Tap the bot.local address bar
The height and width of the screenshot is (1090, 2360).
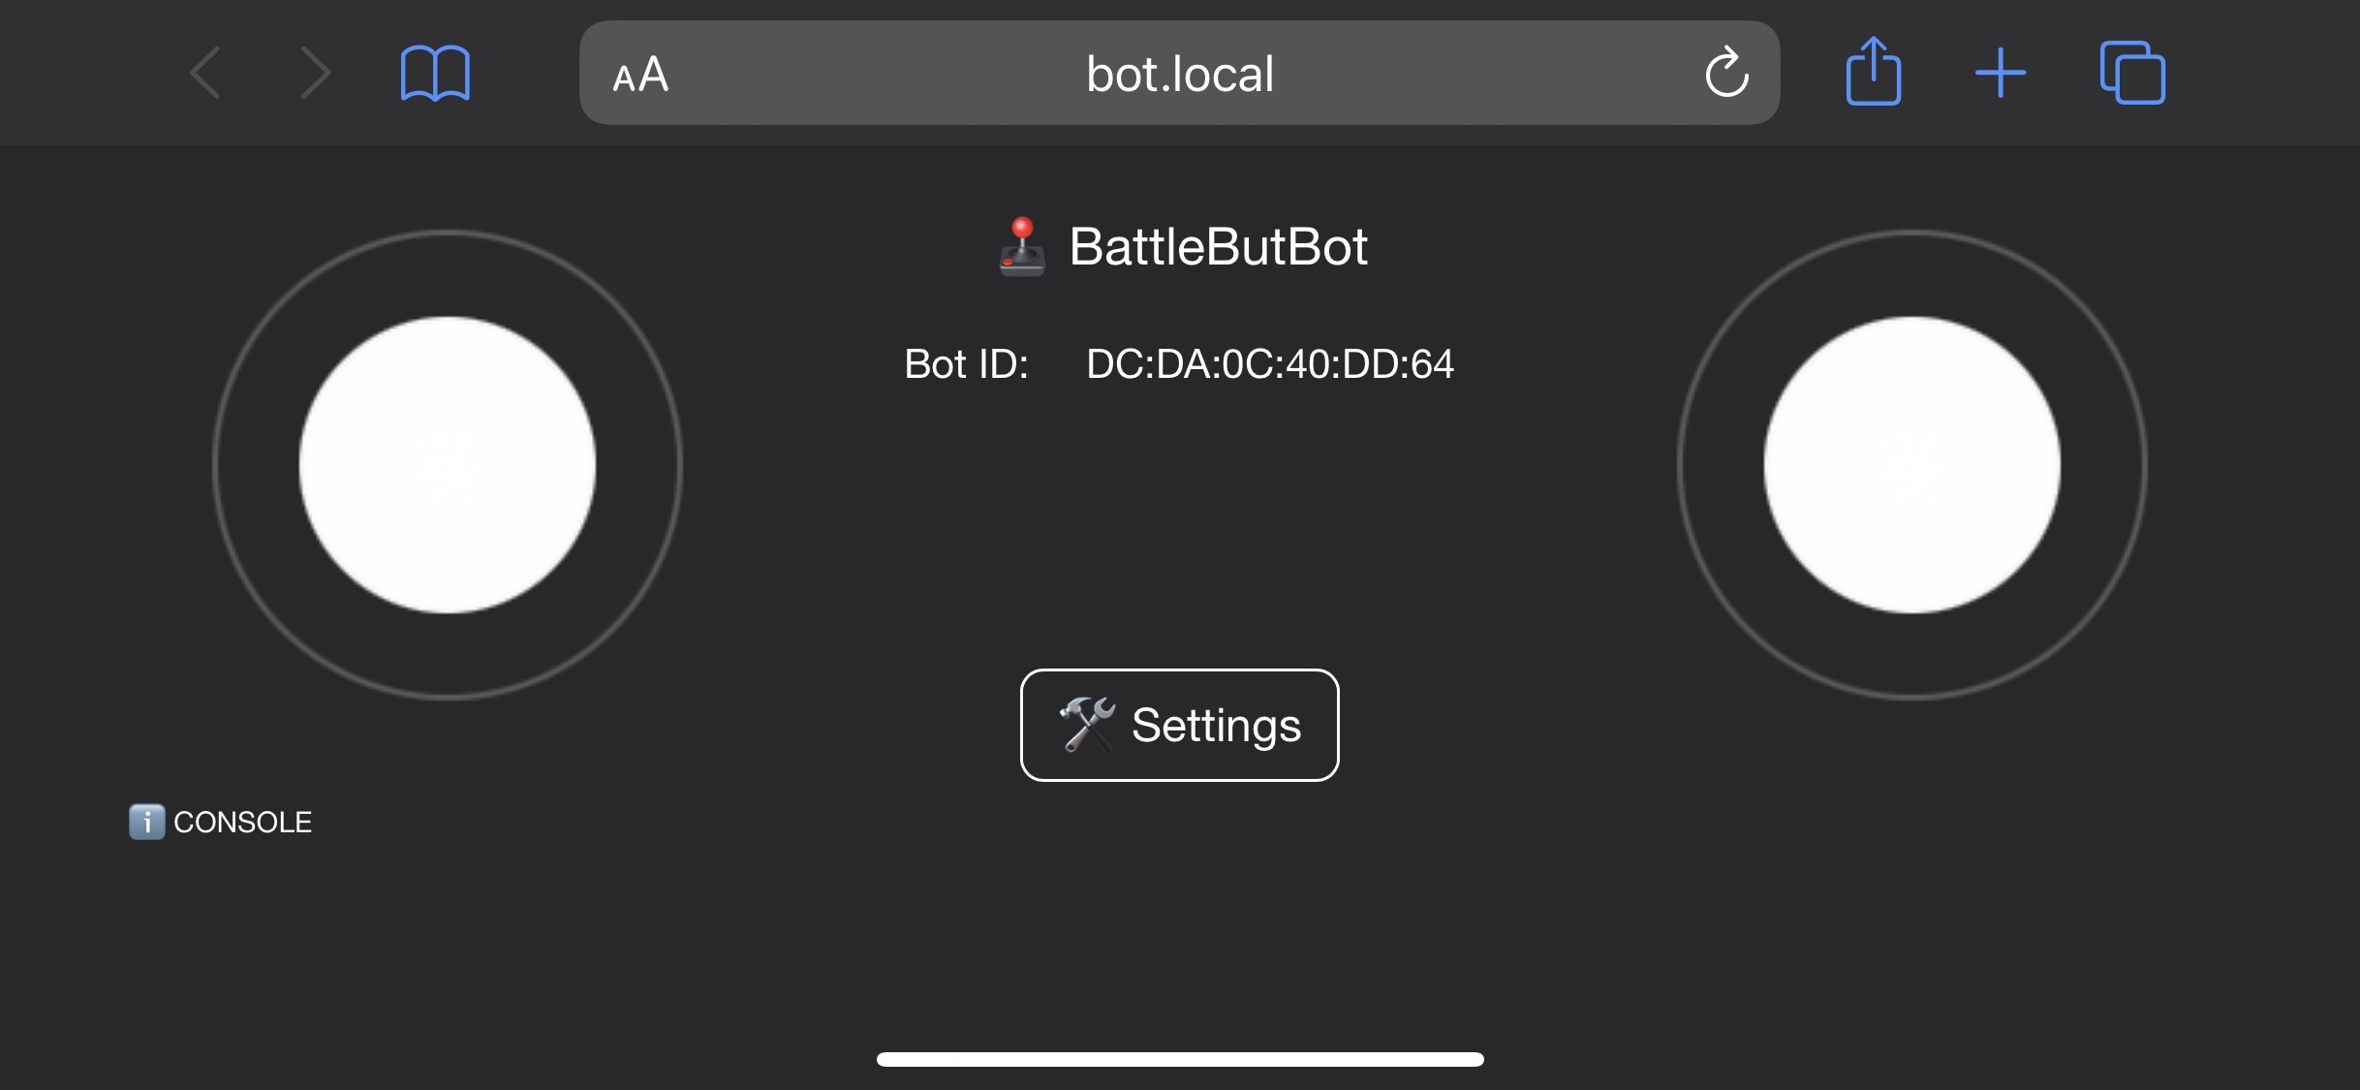point(1180,73)
